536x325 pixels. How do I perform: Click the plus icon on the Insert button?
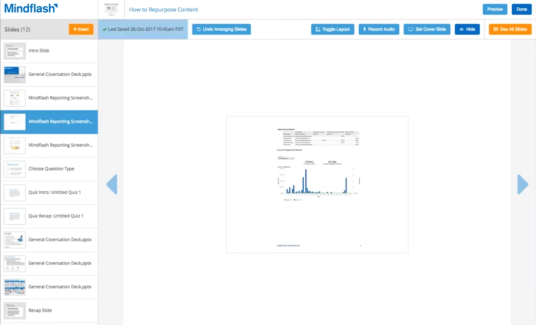[x=75, y=29]
